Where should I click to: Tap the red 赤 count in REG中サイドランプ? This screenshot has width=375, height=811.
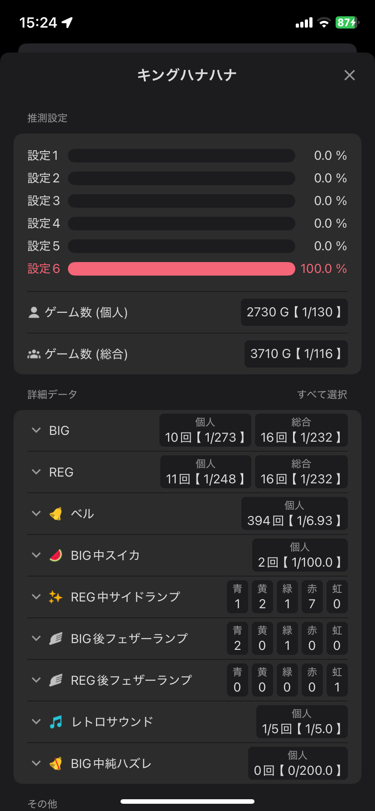pyautogui.click(x=312, y=597)
